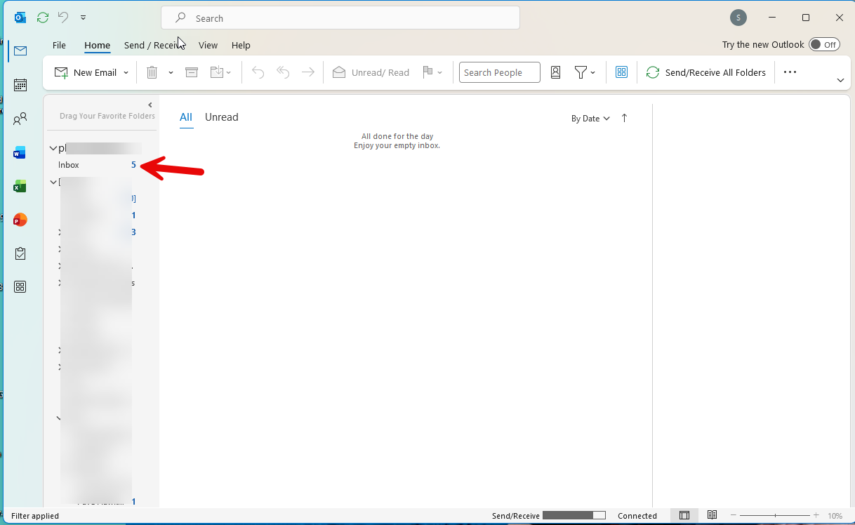The width and height of the screenshot is (855, 525).
Task: Open the By Date sort dropdown
Action: (x=590, y=119)
